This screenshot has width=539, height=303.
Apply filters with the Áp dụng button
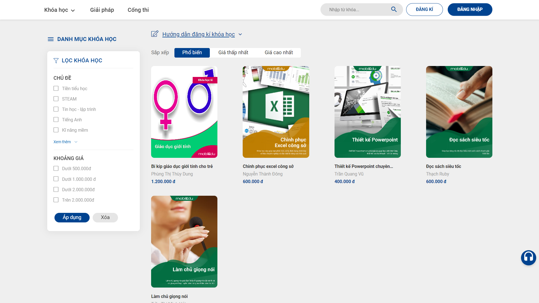click(72, 217)
